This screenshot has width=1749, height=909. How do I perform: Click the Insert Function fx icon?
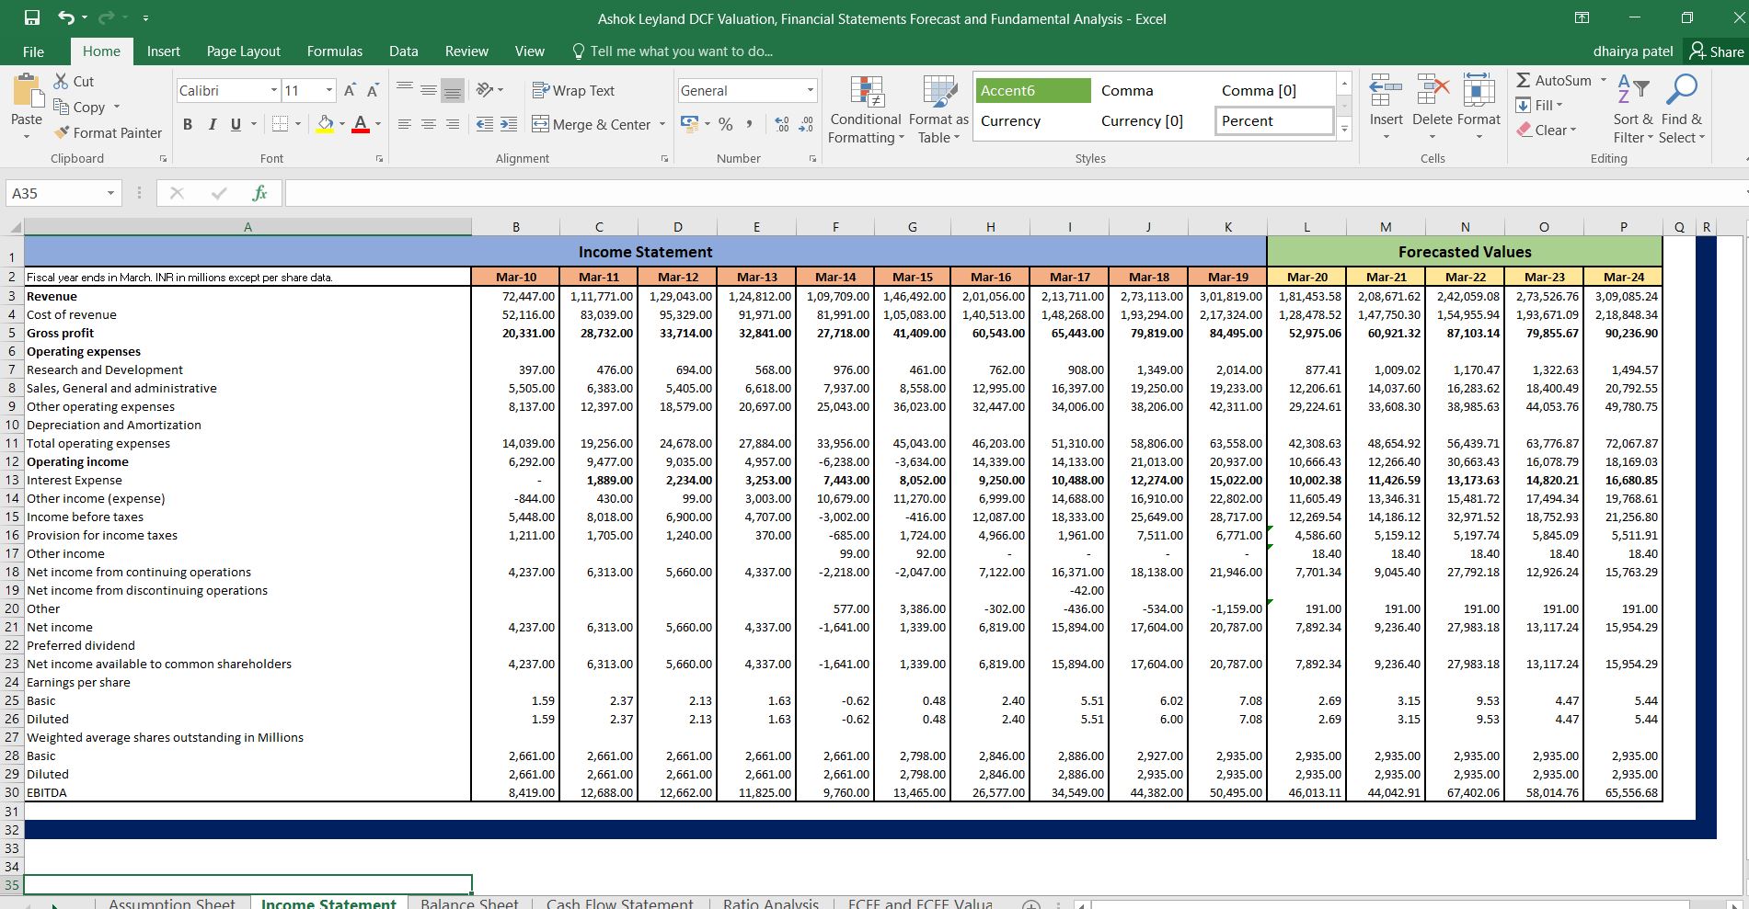(x=259, y=193)
